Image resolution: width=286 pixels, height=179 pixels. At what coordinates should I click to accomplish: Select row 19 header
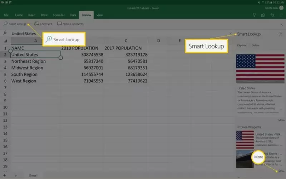[5, 166]
